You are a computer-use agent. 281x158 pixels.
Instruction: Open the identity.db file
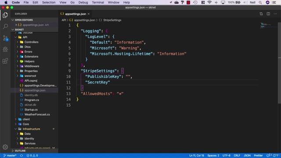31,95
